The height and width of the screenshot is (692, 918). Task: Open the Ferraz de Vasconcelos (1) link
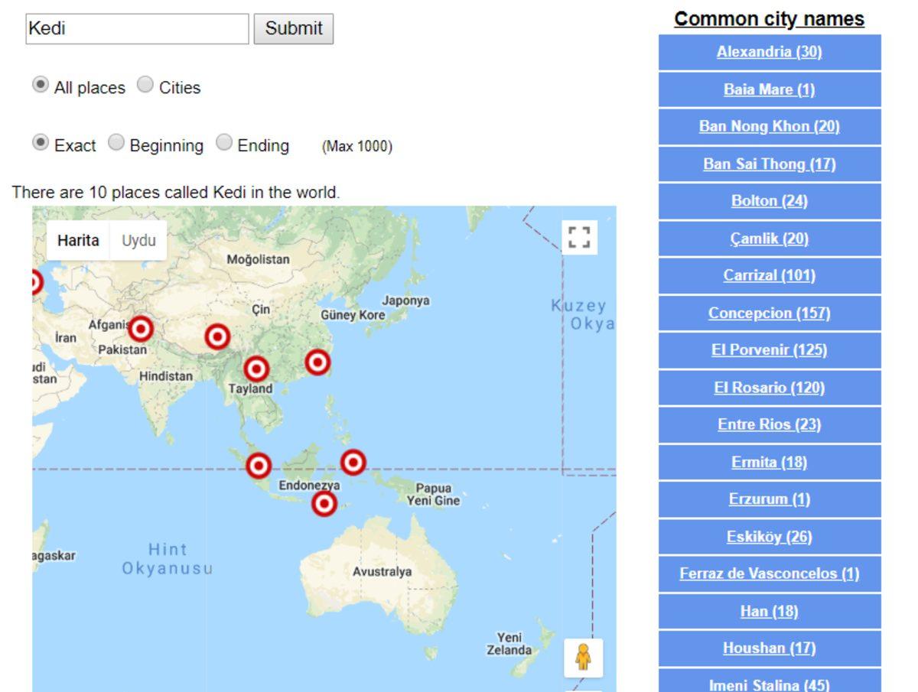tap(769, 573)
